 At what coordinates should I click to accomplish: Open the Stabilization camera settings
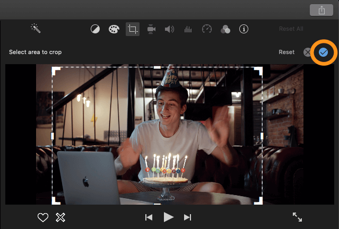(151, 29)
